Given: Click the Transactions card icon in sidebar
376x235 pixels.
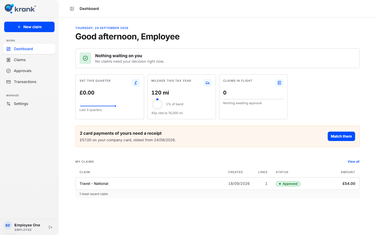Looking at the screenshot, I should 9,82.
